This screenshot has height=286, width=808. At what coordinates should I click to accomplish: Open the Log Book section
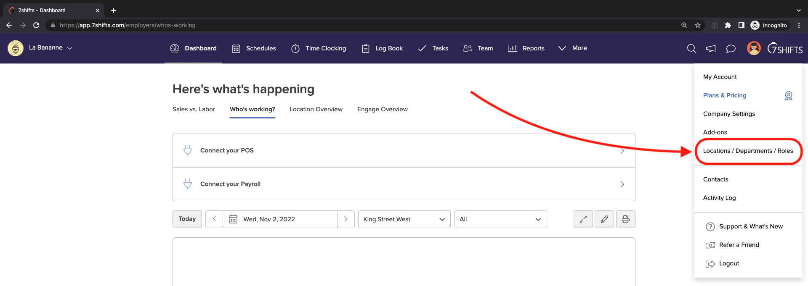382,48
